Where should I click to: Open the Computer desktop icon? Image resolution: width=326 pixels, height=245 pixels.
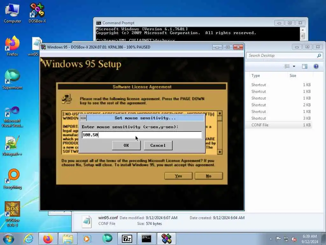[12, 13]
